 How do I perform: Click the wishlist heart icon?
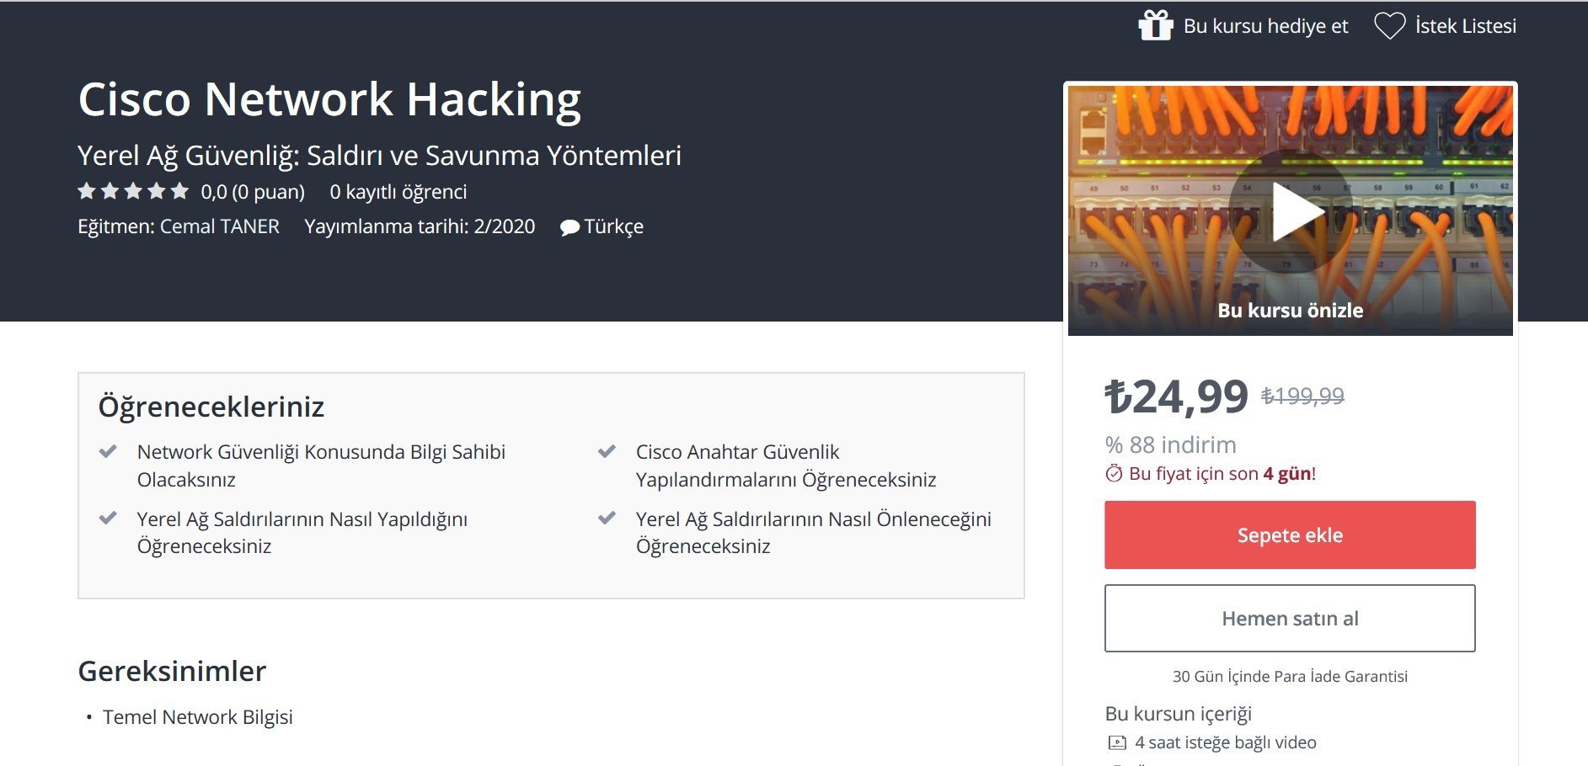pyautogui.click(x=1389, y=25)
